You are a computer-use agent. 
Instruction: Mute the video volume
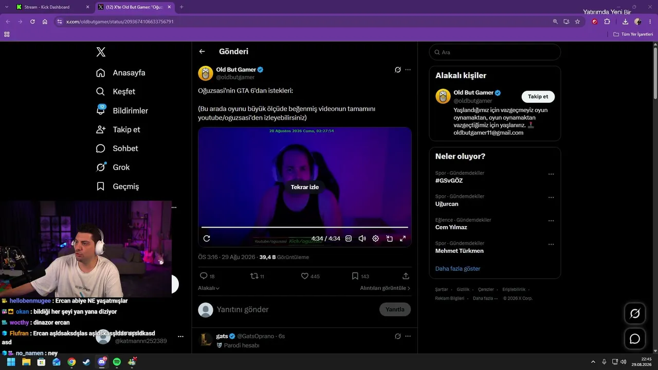tap(362, 238)
